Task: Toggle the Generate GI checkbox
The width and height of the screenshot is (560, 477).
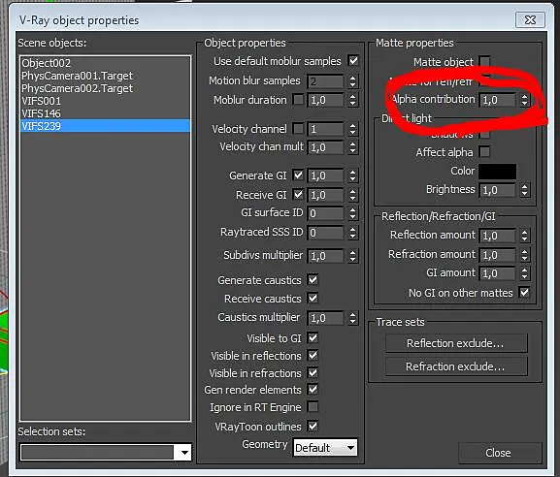Action: coord(298,175)
